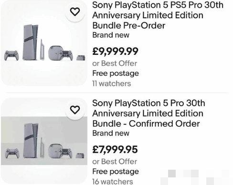This screenshot has height=185, width=233.
Task: Click 'Brand new' label of second listing
Action: (111, 133)
